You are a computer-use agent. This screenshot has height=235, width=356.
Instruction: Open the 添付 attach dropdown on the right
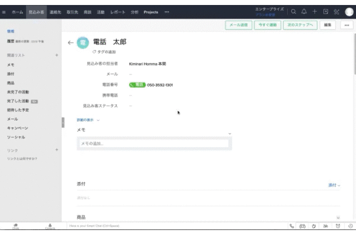coord(334,185)
